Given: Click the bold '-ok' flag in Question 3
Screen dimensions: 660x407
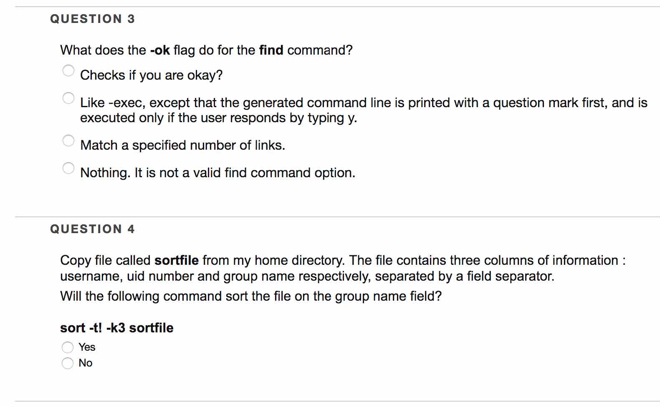Looking at the screenshot, I should click(x=160, y=50).
